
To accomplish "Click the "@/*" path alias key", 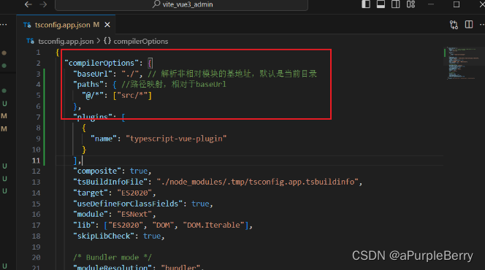I will [x=93, y=96].
